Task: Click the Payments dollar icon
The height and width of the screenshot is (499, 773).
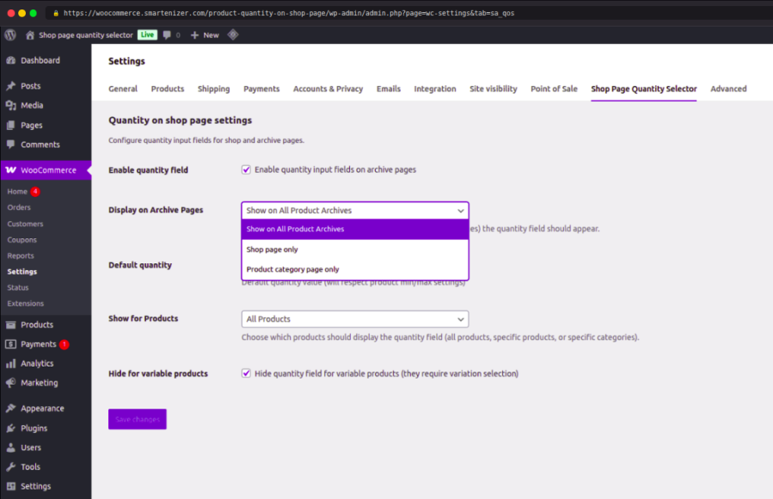Action: coord(11,344)
